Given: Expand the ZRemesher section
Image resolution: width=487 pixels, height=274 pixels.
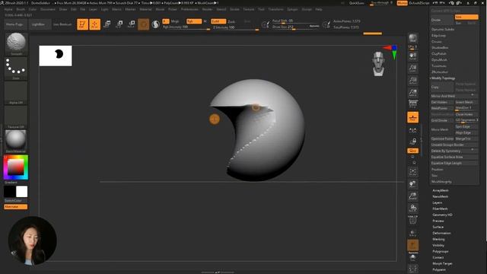Looking at the screenshot, I should coord(440,72).
